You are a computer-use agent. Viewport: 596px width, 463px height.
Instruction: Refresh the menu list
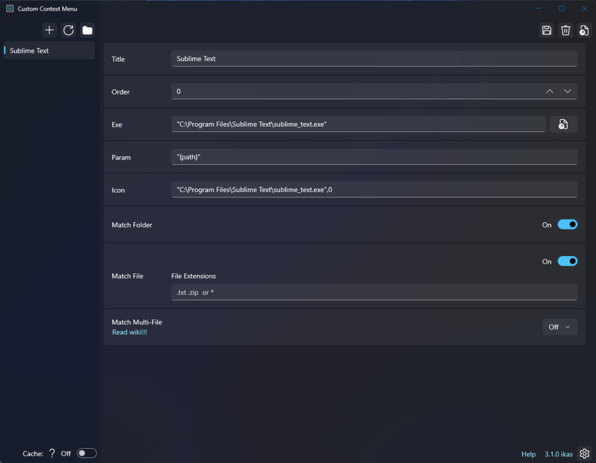(x=68, y=30)
